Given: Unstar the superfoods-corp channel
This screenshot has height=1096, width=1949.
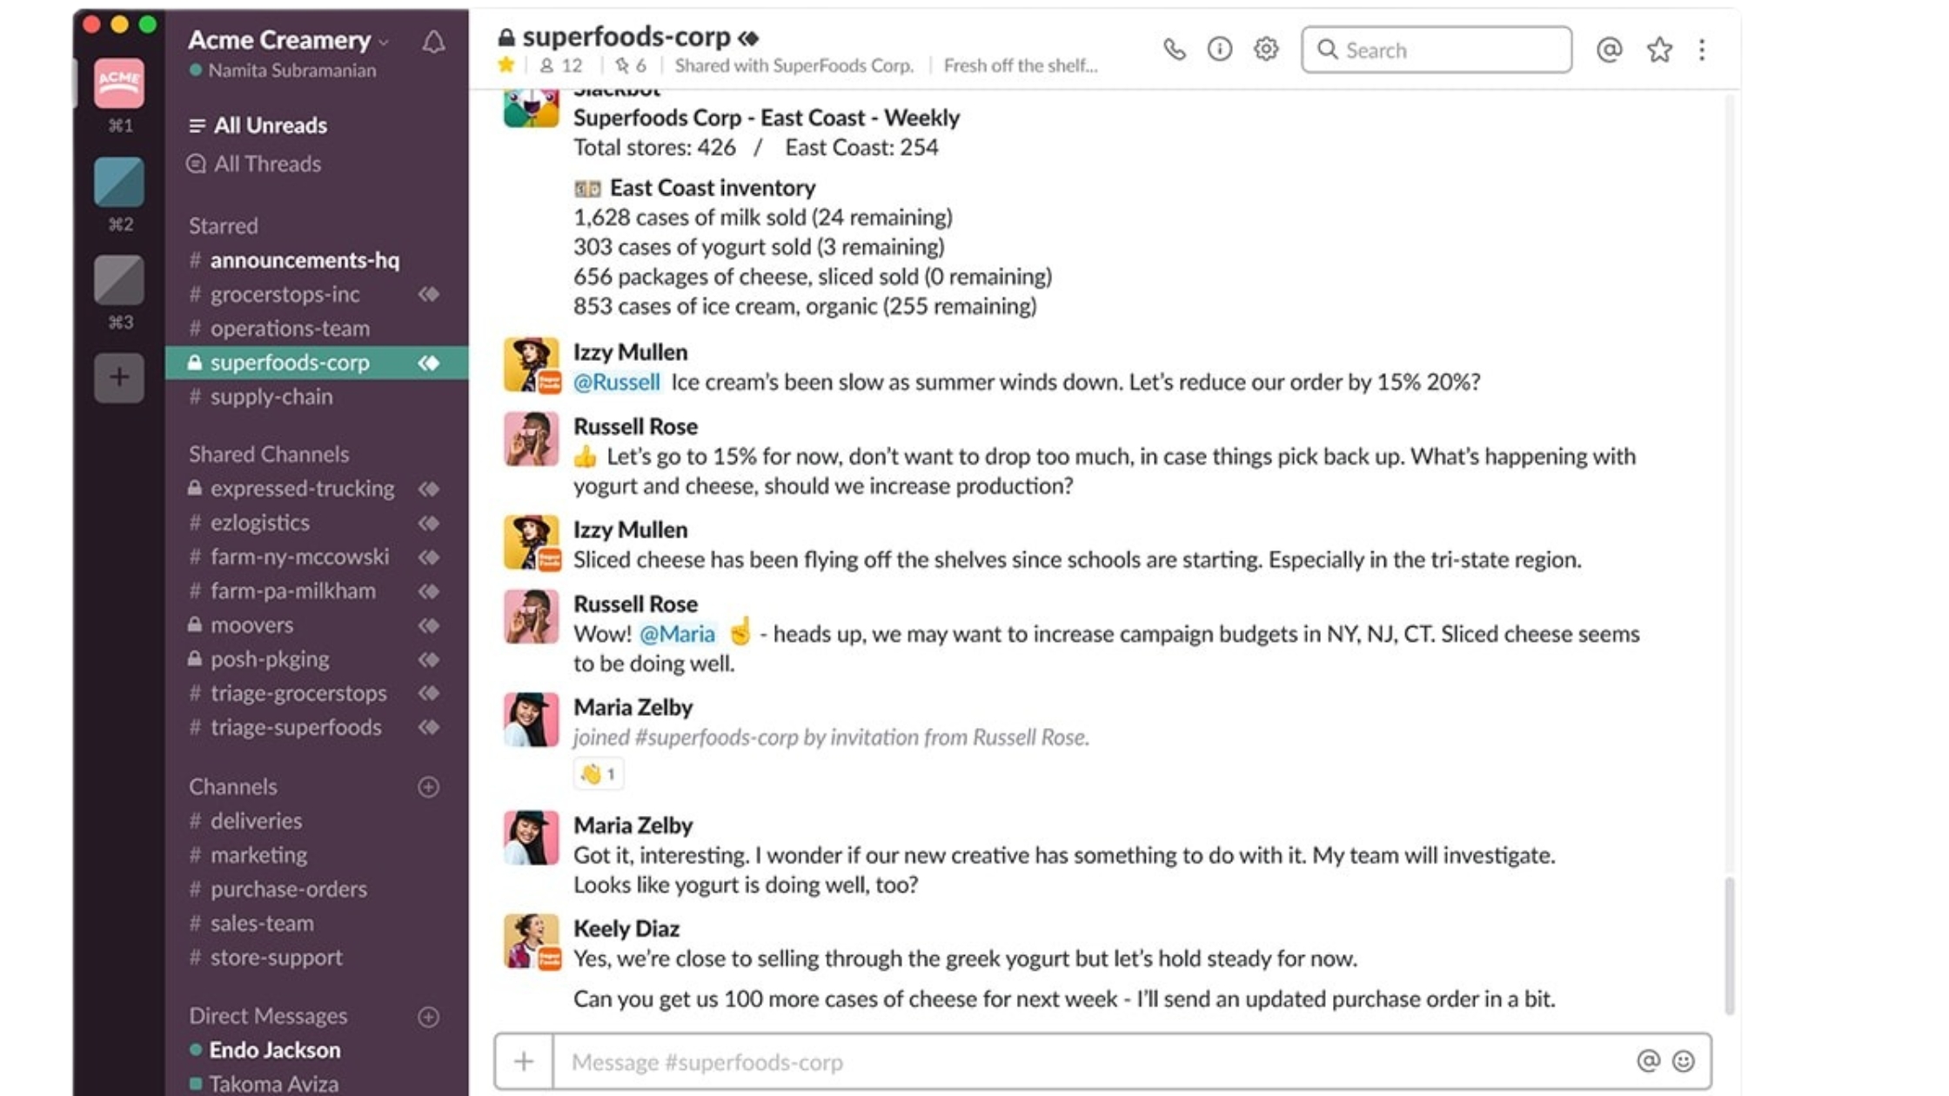Looking at the screenshot, I should point(506,64).
